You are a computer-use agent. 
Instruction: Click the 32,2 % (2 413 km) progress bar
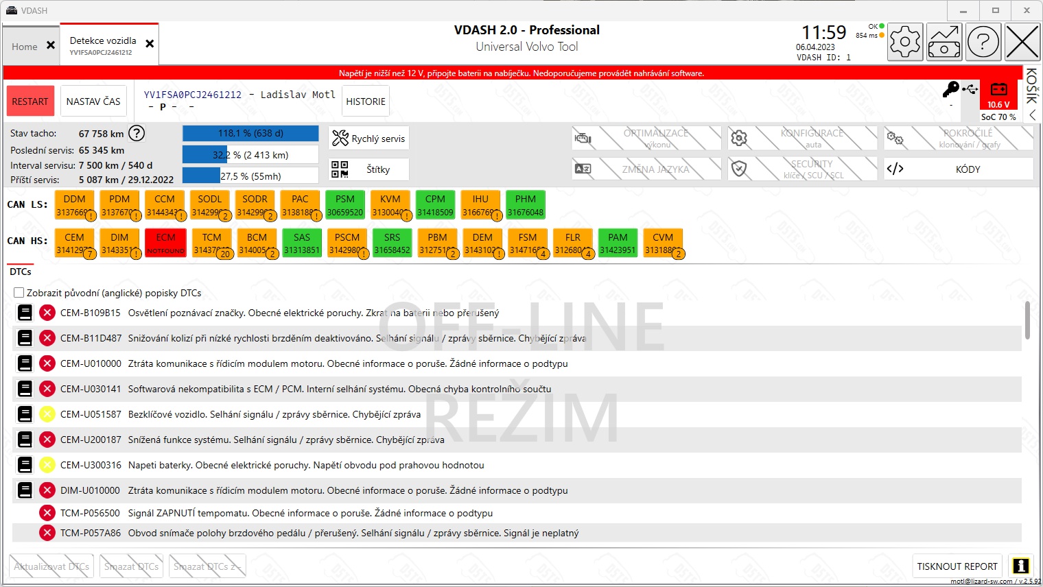point(250,155)
